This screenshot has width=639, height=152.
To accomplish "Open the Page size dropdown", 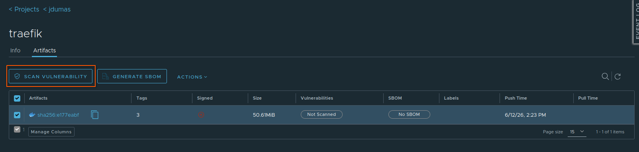I will coord(577,132).
